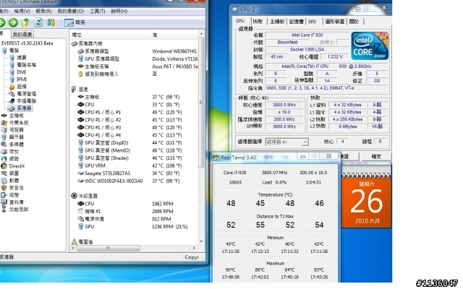Select the CPU 33 °C temperature row
Viewport: 463px width, 289px height.
tap(134, 105)
